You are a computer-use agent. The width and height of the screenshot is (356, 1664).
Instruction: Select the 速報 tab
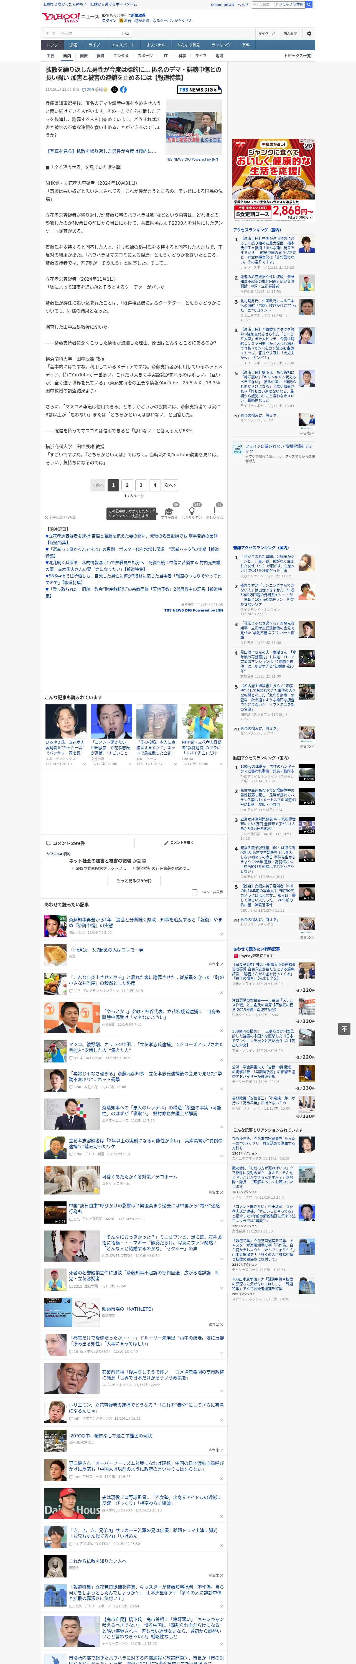tap(73, 45)
